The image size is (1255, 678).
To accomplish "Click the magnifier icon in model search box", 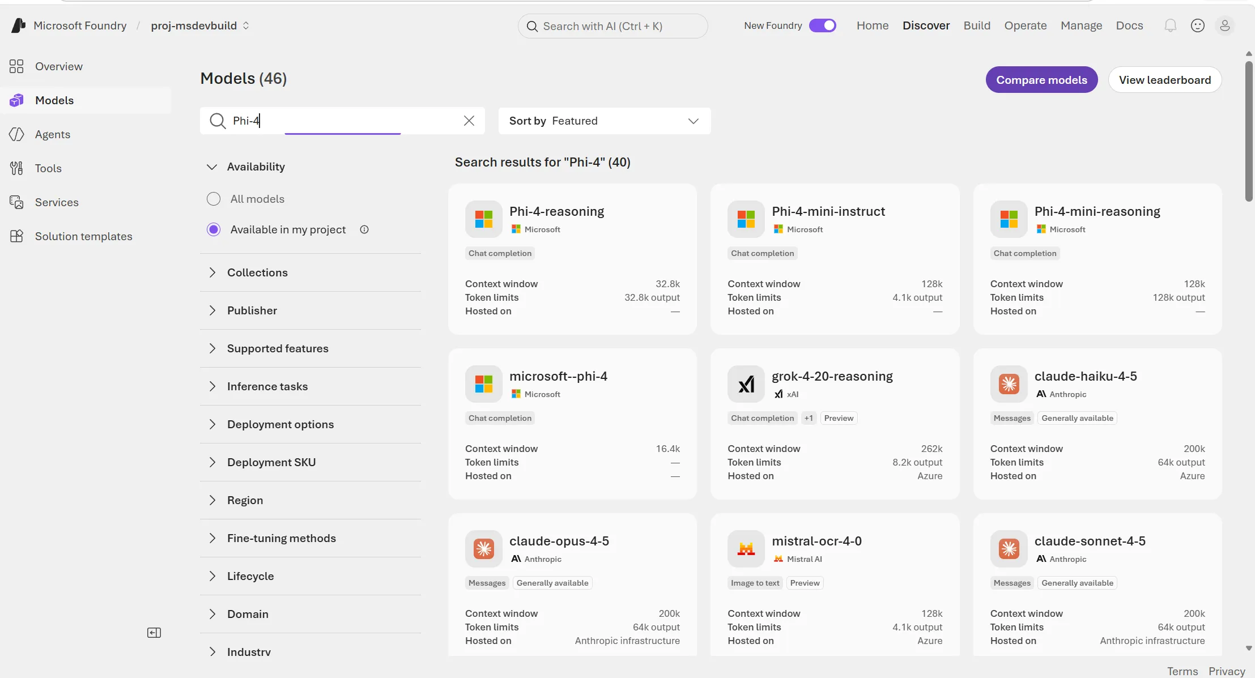I will [218, 121].
